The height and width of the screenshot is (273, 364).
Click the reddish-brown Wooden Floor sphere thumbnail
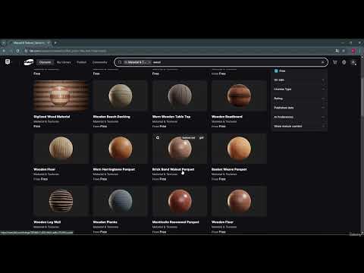[x=239, y=201]
